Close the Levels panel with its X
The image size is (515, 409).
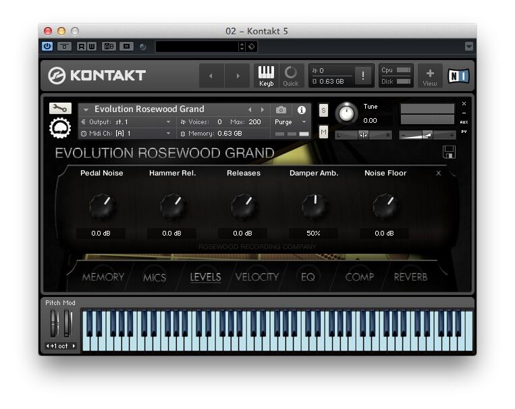click(439, 173)
